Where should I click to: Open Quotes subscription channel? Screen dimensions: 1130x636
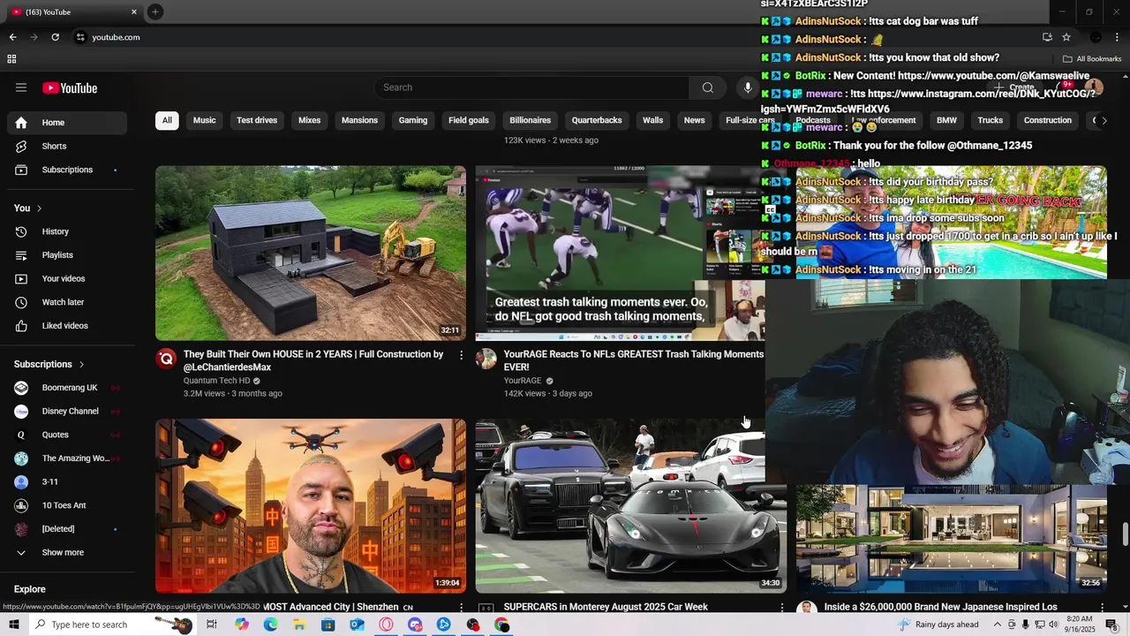(x=67, y=435)
